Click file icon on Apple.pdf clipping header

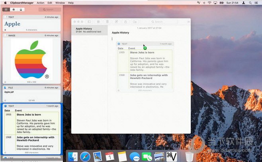click(x=5, y=88)
